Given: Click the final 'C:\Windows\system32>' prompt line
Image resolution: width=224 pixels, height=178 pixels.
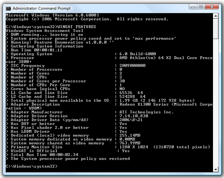Looking at the screenshot, I should [31, 166].
